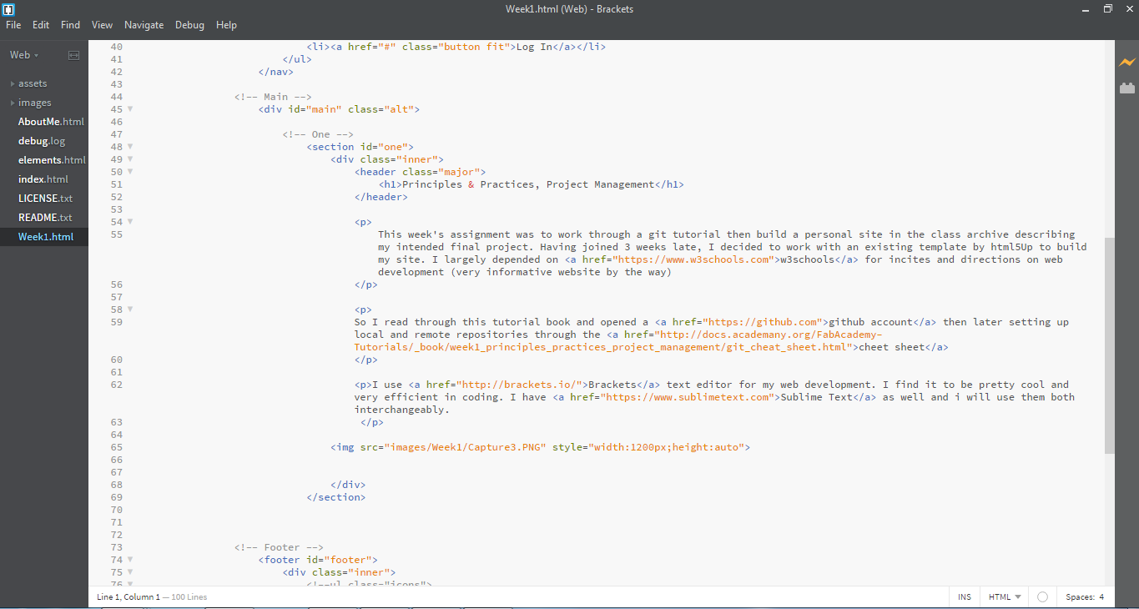Click the Line 1, Column 1 cursor status
The image size is (1139, 609).
(x=128, y=597)
